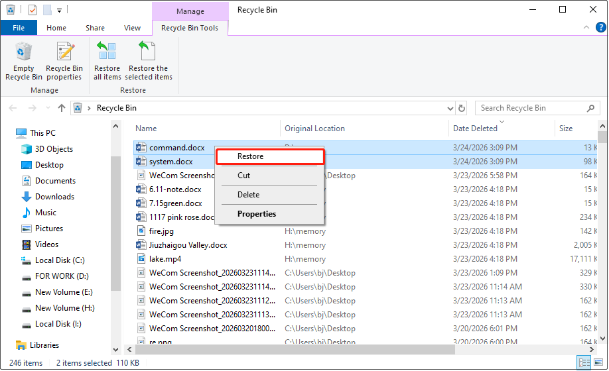
Task: Go forward with the Forward arrow
Action: tap(33, 108)
